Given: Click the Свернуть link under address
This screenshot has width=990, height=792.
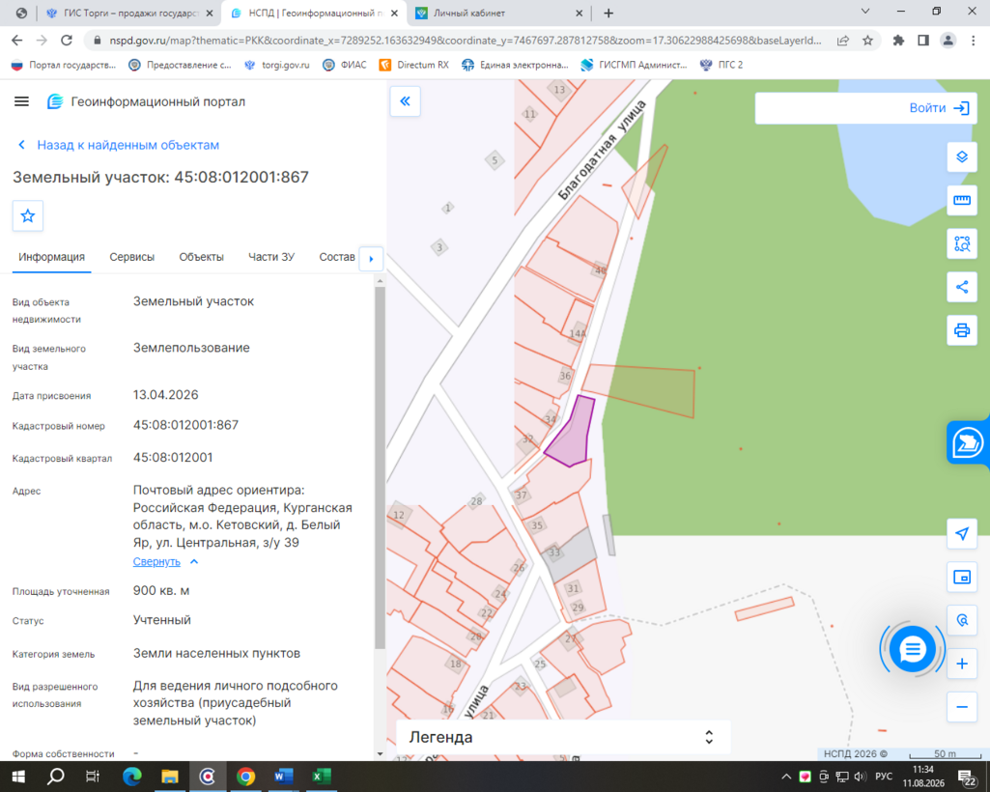Looking at the screenshot, I should [x=156, y=561].
